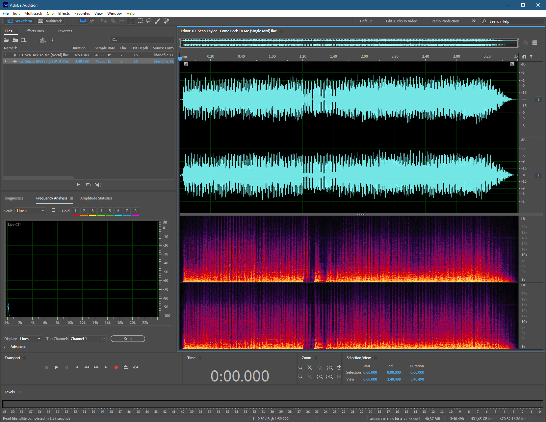Screen dimensions: 546x422
Task: Select the Paintbrush Selection tool
Action: (158, 21)
